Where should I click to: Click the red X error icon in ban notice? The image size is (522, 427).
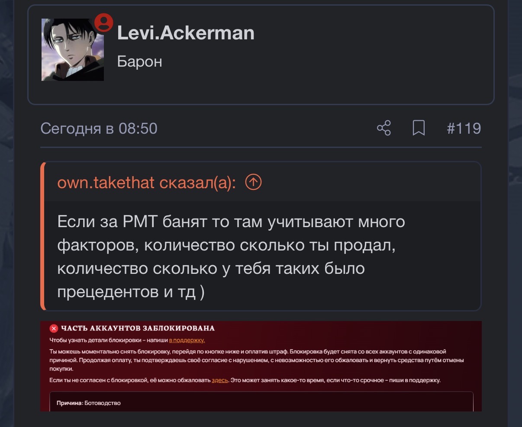tap(54, 328)
